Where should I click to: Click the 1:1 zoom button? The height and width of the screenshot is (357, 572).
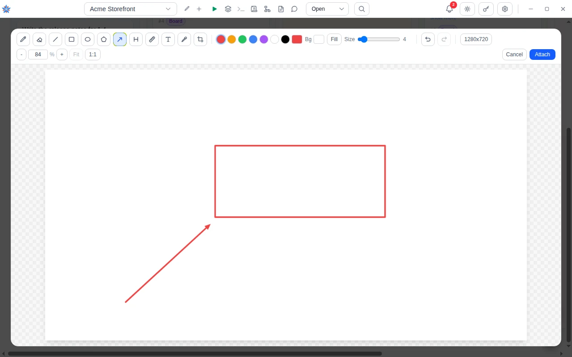pos(93,55)
